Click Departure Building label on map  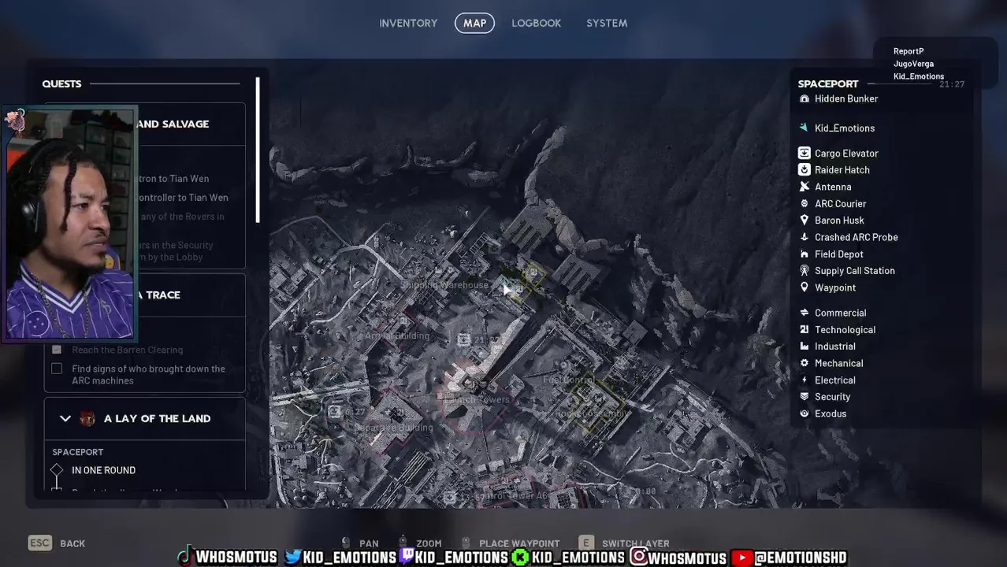coord(393,428)
